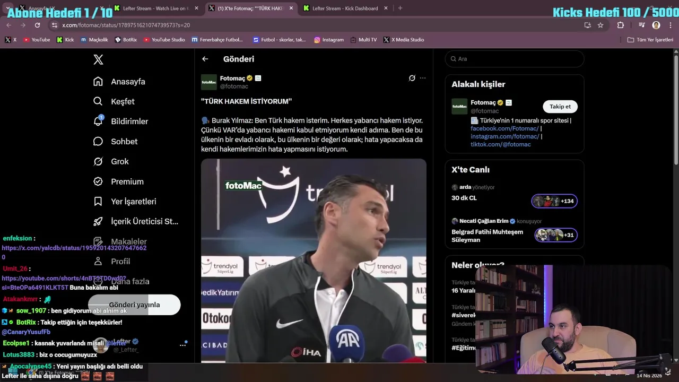Click the +31 listeners badge
The image size is (679, 382).
(555, 235)
